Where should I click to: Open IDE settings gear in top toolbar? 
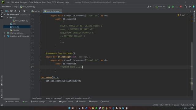tap(190, 7)
